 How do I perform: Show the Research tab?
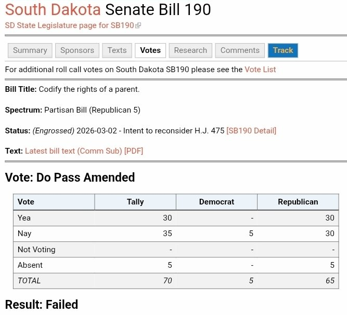pyautogui.click(x=190, y=50)
